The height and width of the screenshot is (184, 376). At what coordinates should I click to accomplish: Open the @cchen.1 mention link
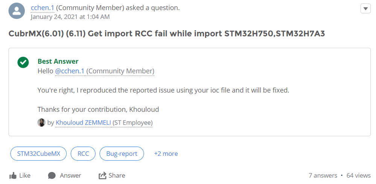(x=70, y=71)
